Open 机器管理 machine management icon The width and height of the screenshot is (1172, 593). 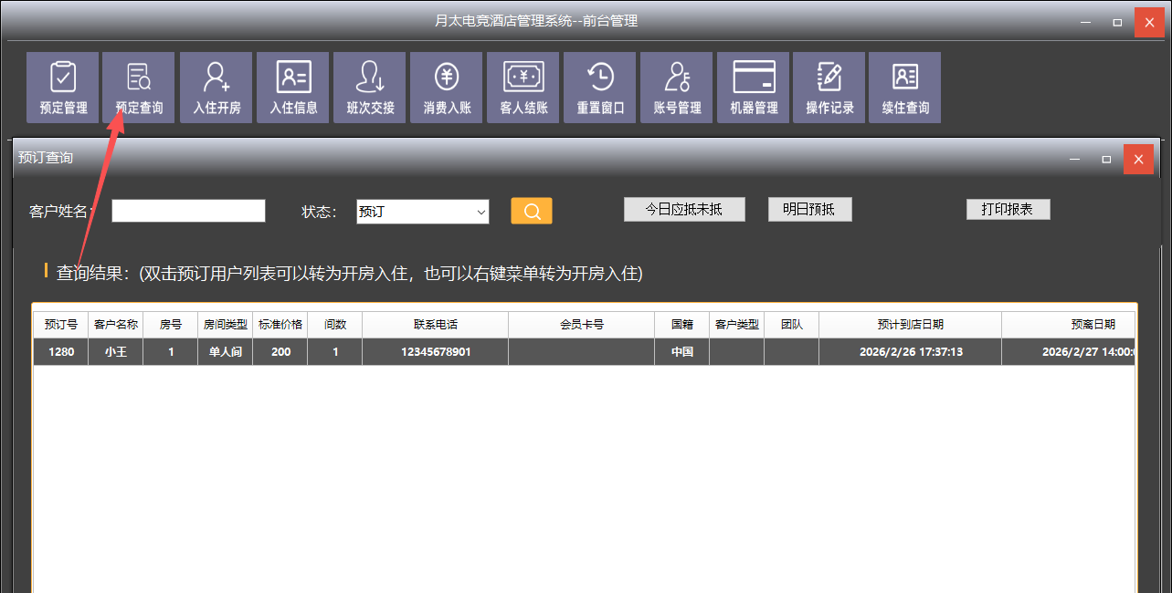point(754,87)
